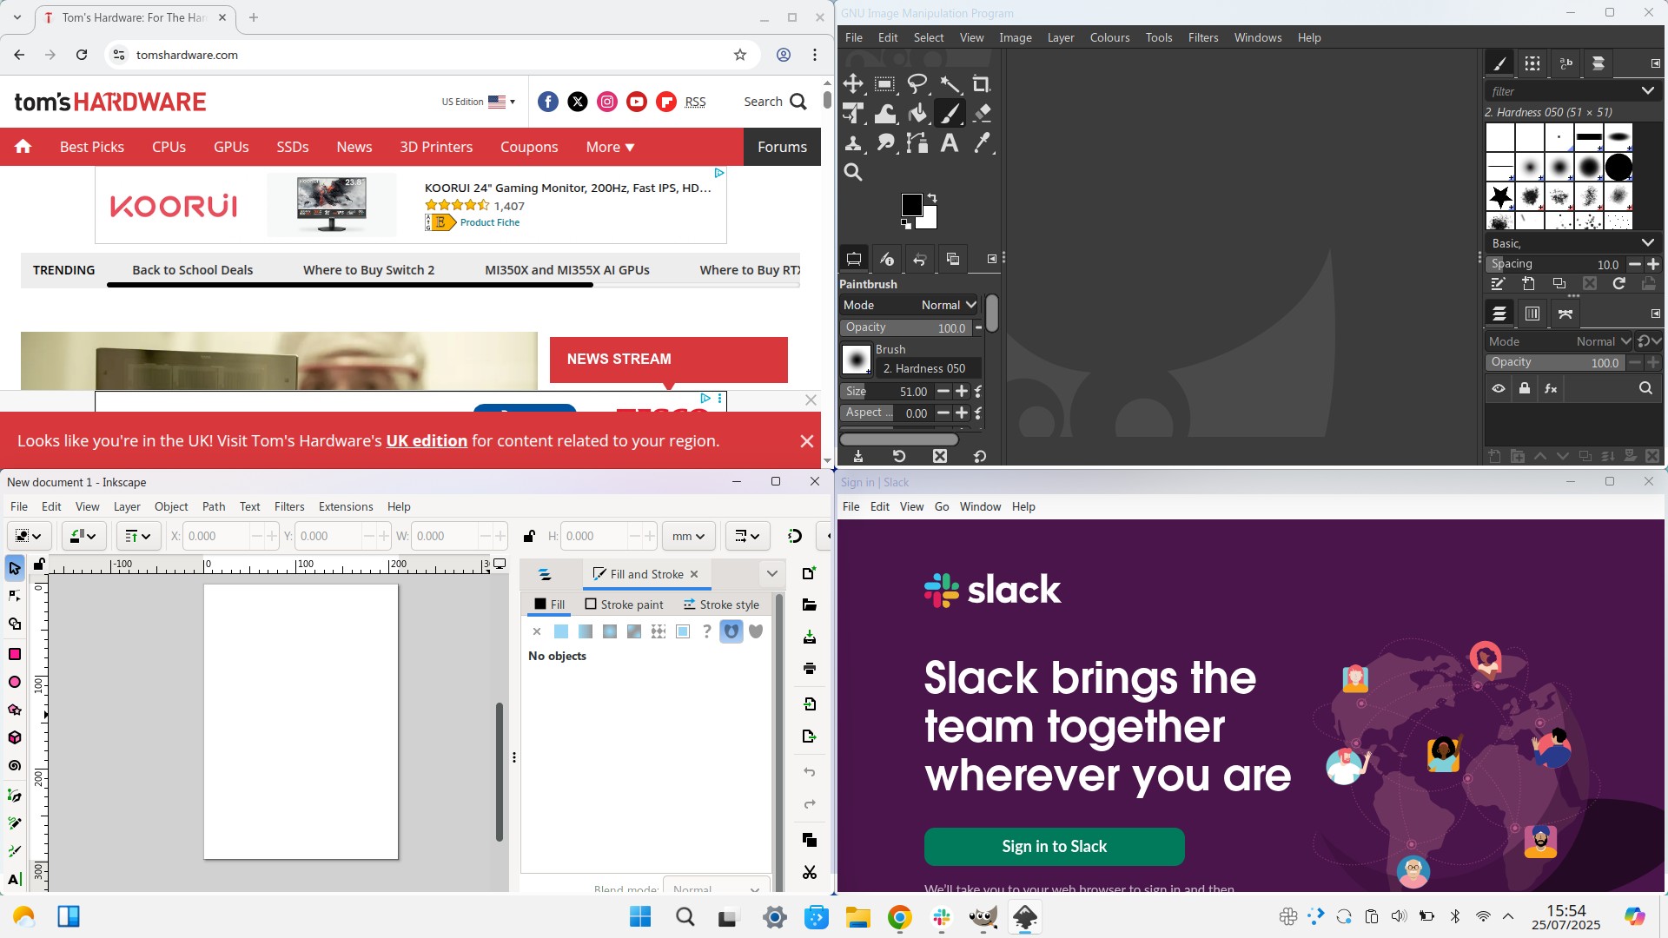Select flat colour fill in Fill and Stroke
The height and width of the screenshot is (938, 1668).
tap(561, 631)
